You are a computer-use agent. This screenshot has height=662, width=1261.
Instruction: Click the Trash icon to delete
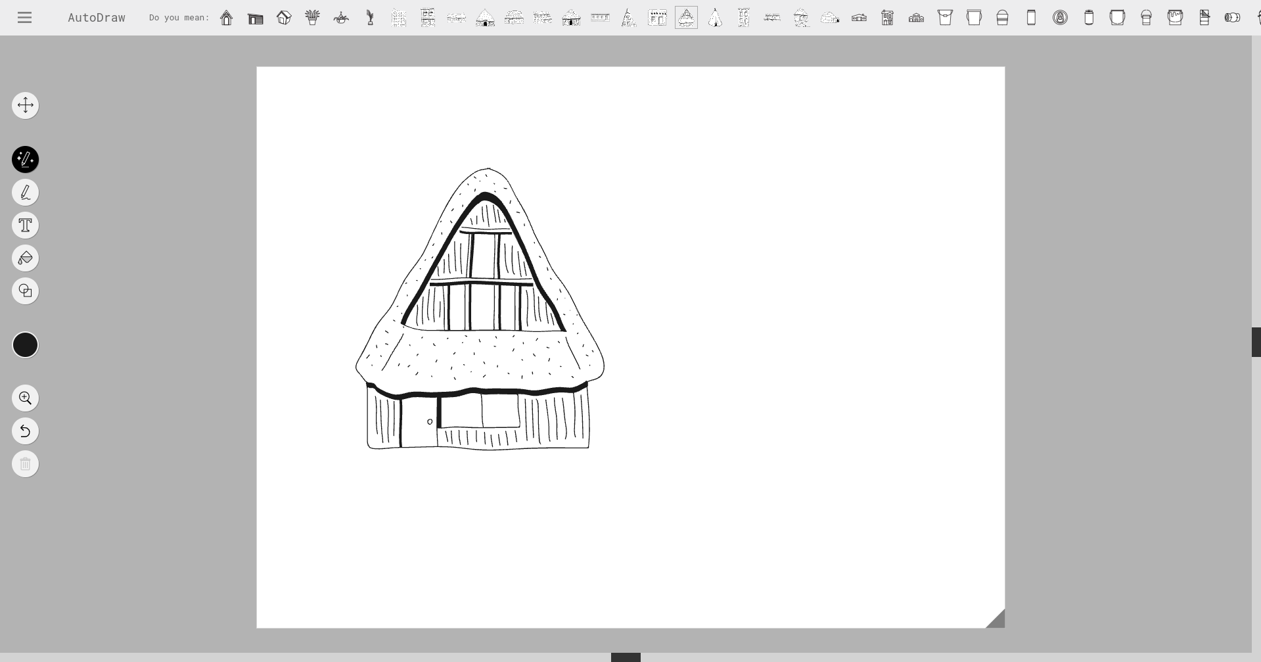click(x=25, y=463)
